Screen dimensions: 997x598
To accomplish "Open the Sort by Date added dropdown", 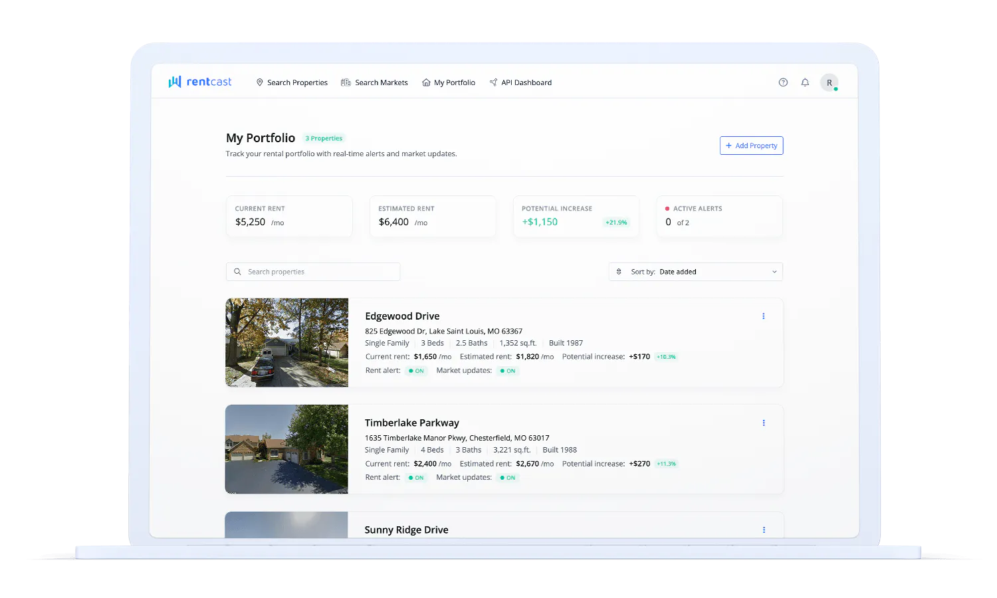I will pyautogui.click(x=696, y=272).
